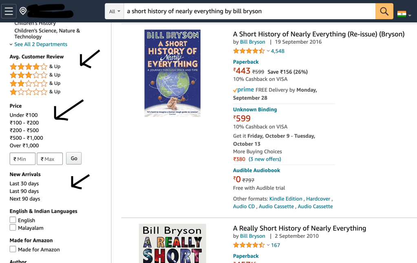The width and height of the screenshot is (417, 263).
Task: Click the India flag country selector
Action: click(402, 14)
